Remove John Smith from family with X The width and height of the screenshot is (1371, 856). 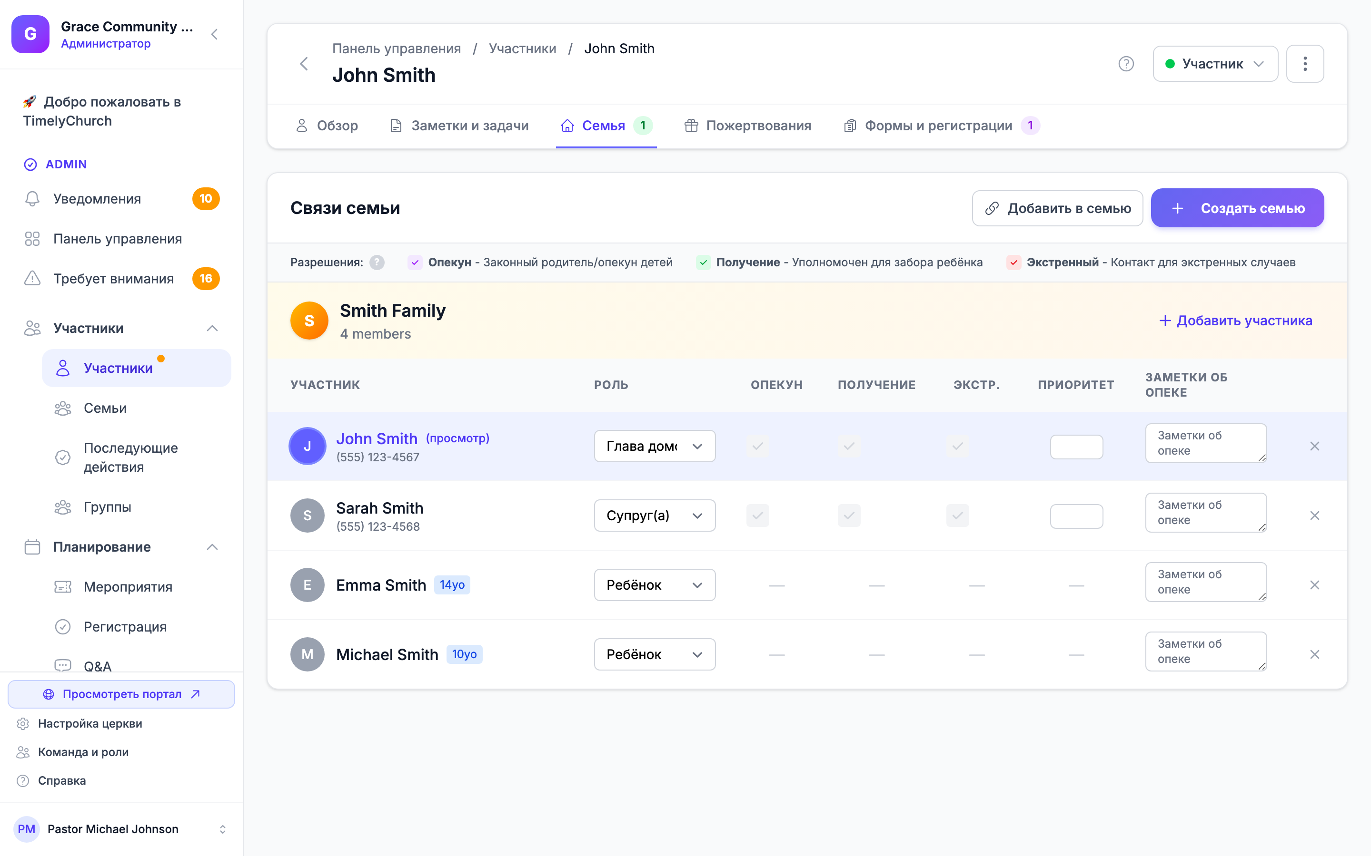pos(1314,446)
